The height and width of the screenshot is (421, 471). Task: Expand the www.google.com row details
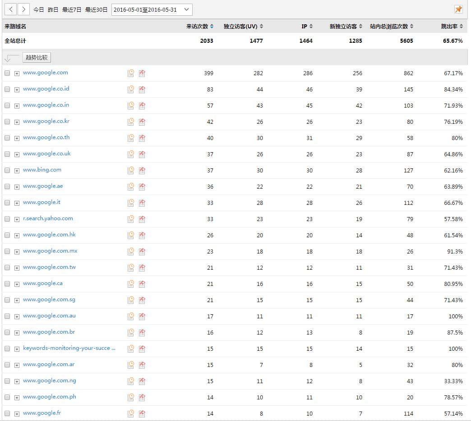[x=17, y=73]
